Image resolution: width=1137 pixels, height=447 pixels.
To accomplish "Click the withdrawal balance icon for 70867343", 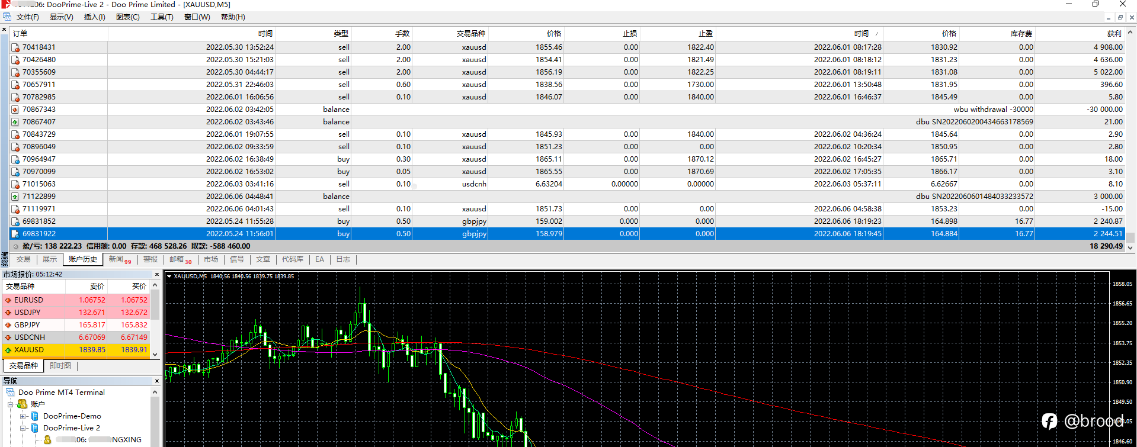I will click(x=15, y=110).
